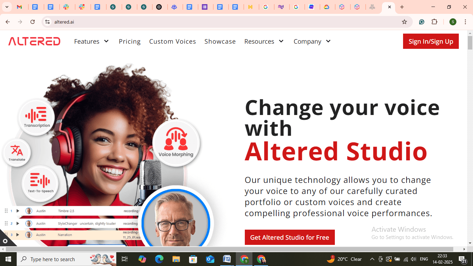
Task: Expand the Resources dropdown menu
Action: point(264,41)
